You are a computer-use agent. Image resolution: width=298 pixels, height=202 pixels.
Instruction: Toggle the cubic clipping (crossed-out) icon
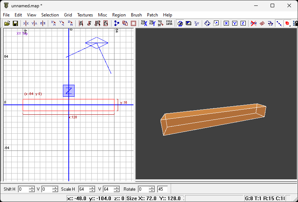pyautogui.click(x=253, y=23)
